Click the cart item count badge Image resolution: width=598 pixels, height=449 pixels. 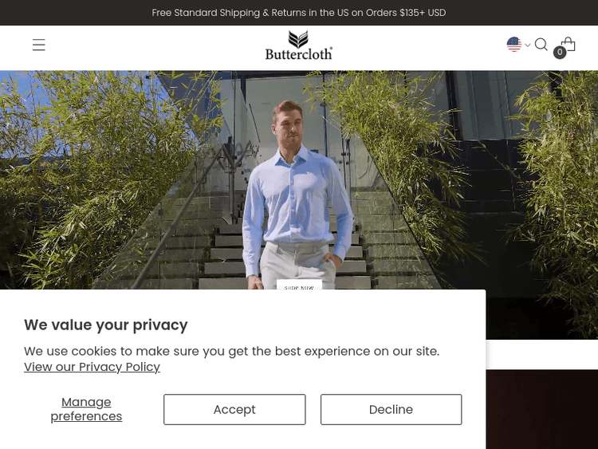pyautogui.click(x=560, y=53)
